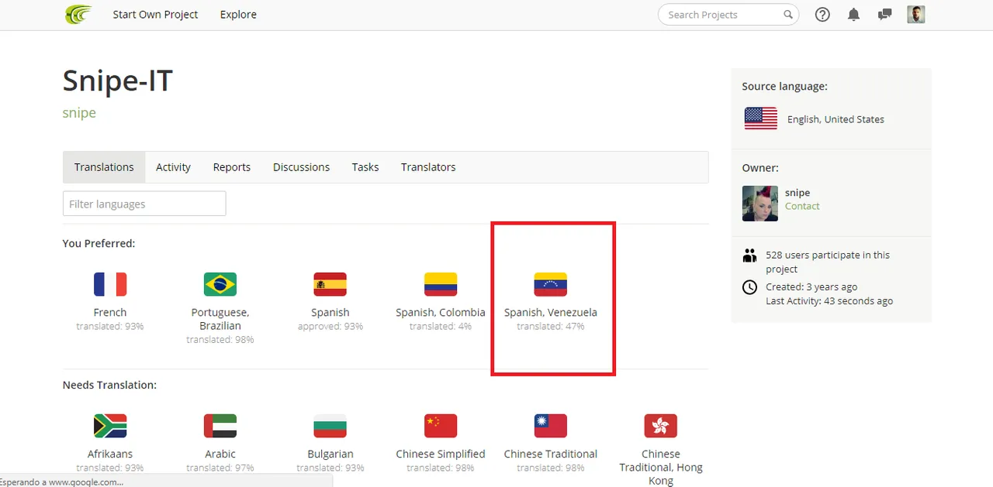Open the help question mark icon

click(822, 15)
